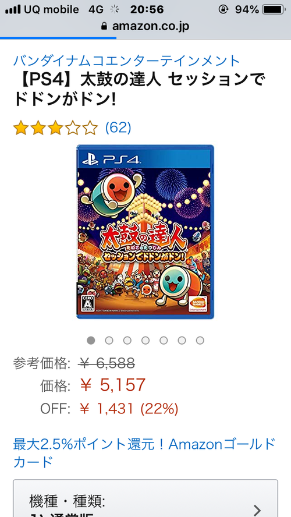Select the fourth image carousel dot
Viewport: 291px width, 517px height.
(145, 340)
